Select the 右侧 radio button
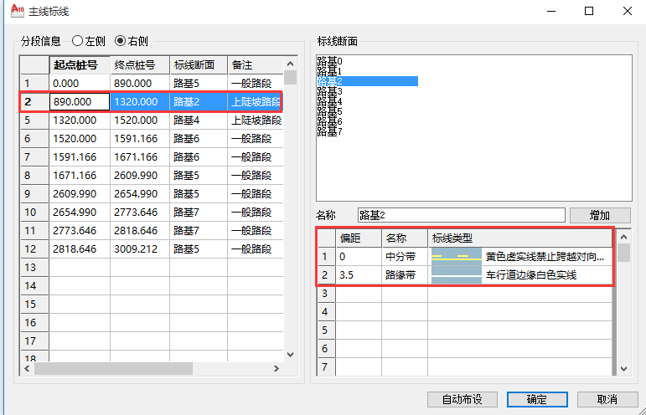This screenshot has width=646, height=415. click(120, 40)
